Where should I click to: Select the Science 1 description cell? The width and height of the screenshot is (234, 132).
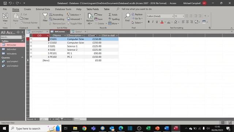click(x=75, y=46)
